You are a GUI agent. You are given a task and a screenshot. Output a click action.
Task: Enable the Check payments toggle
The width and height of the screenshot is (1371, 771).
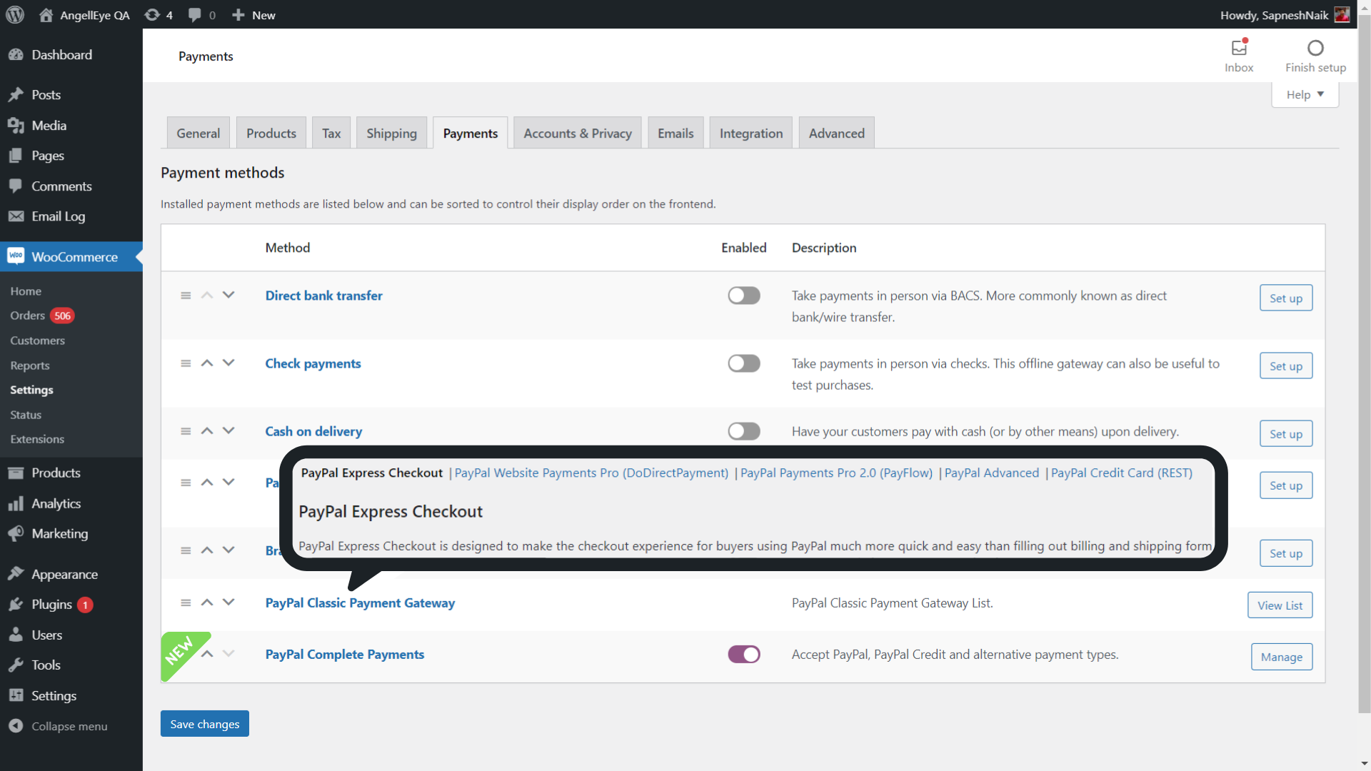pyautogui.click(x=744, y=363)
